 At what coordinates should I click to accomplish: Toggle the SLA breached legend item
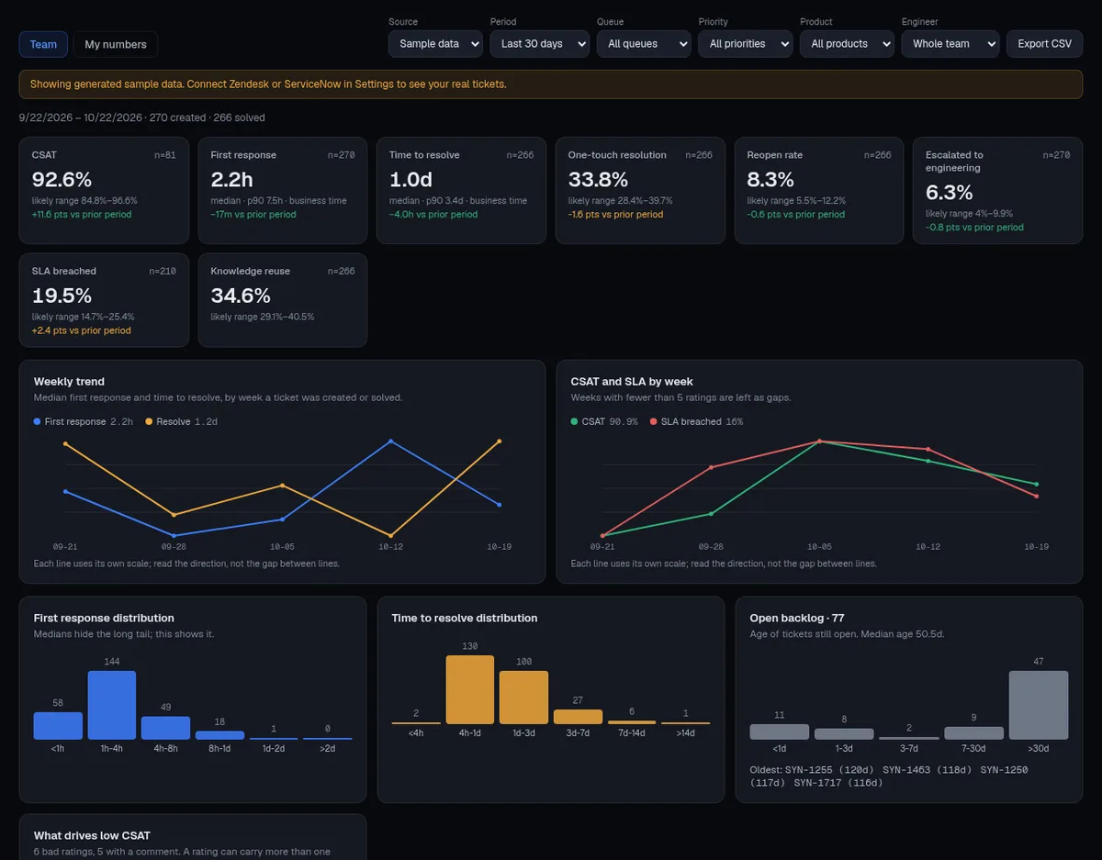pos(696,421)
